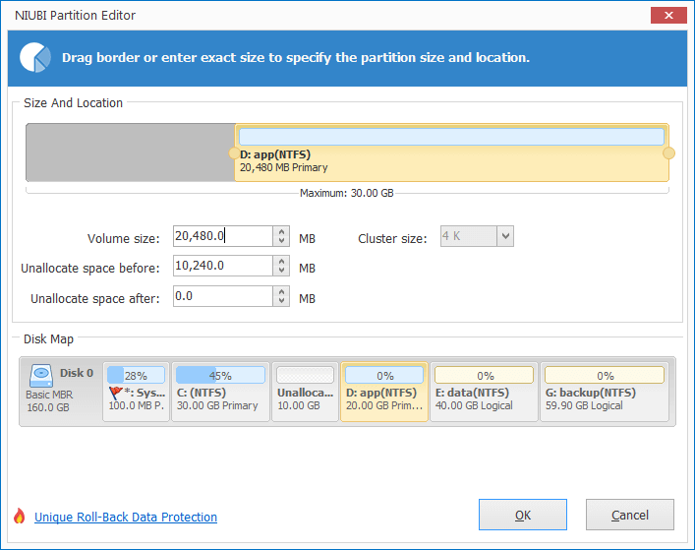Increase Unallocate space after value

pyautogui.click(x=281, y=291)
